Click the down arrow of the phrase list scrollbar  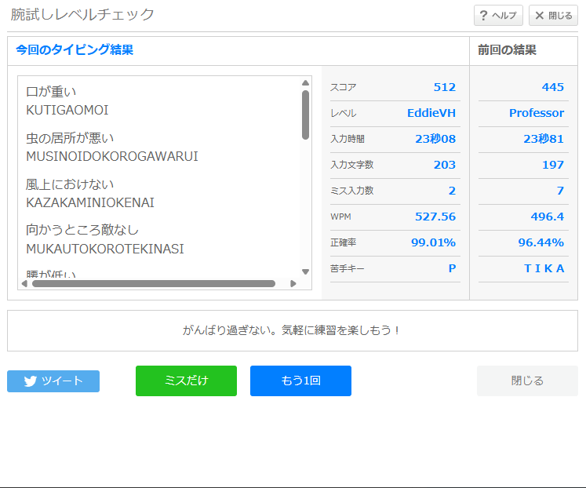point(305,271)
